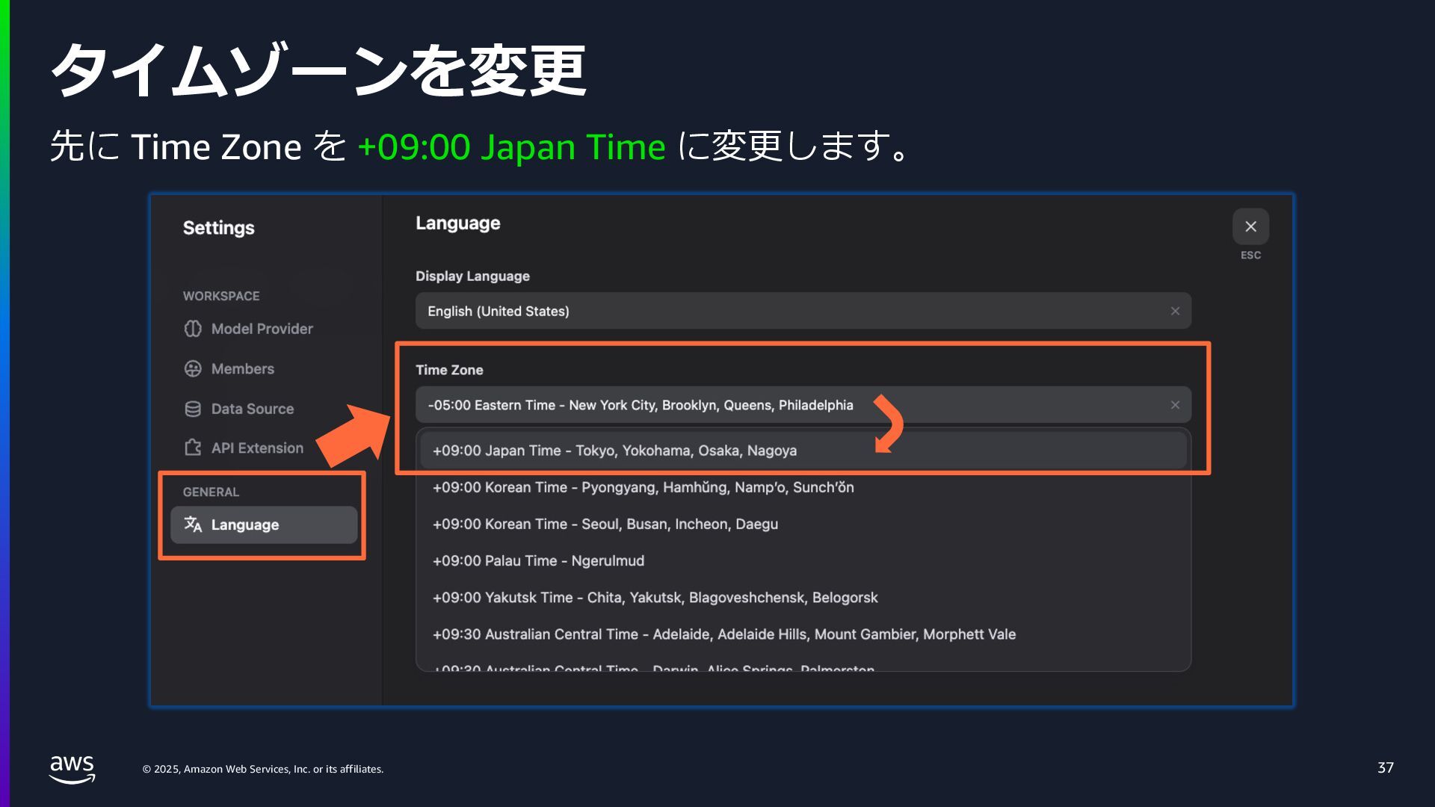The image size is (1435, 807).
Task: Click the Members people icon
Action: click(193, 368)
